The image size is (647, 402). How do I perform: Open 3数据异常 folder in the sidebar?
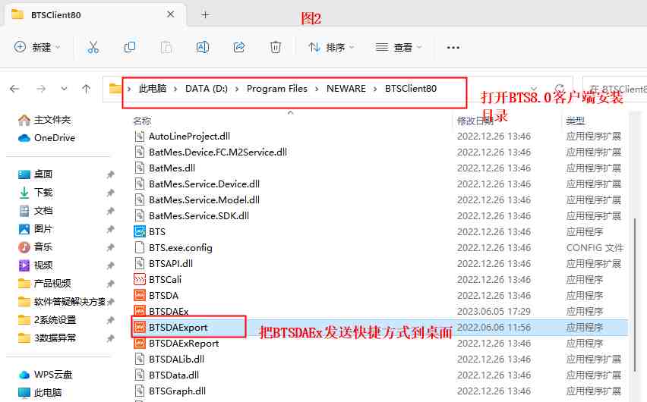click(x=47, y=338)
